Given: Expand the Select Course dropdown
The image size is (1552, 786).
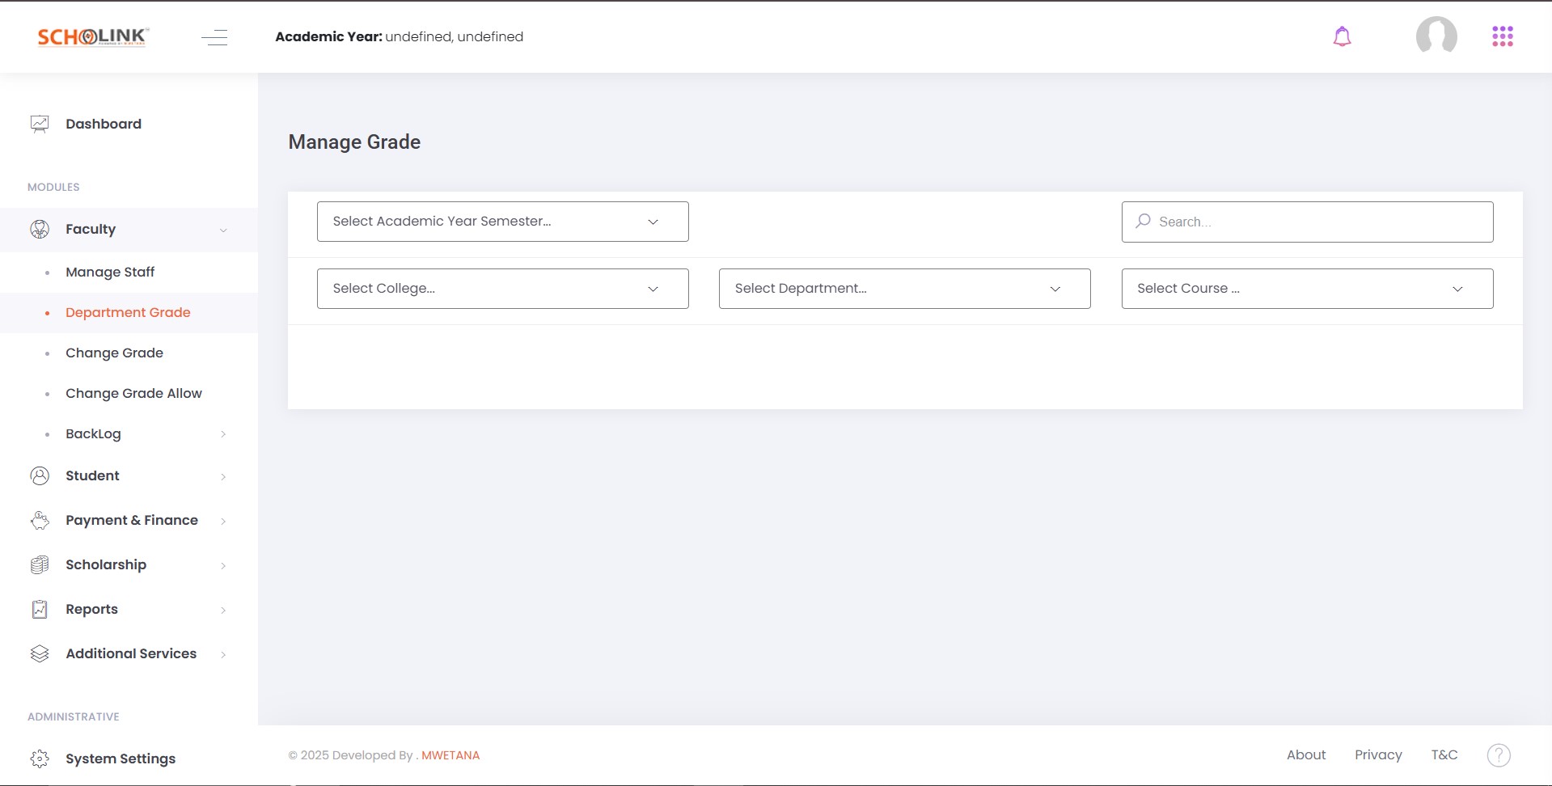Looking at the screenshot, I should tap(1306, 288).
